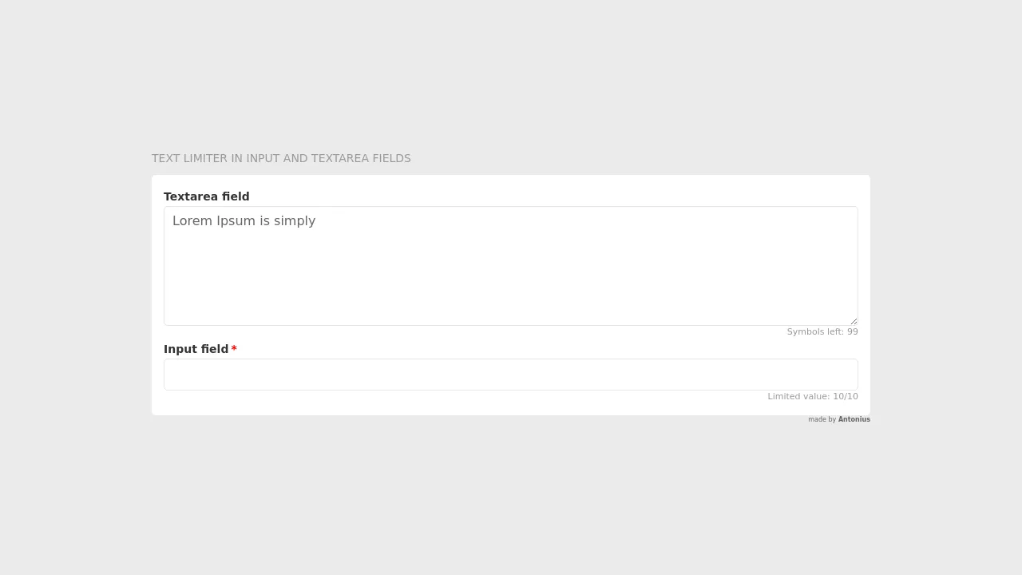Place cursor on the word "Ipsum"
Viewport: 1022px width, 575px height.
point(236,221)
